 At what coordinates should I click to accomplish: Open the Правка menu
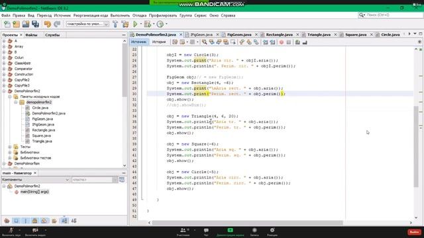[19, 15]
